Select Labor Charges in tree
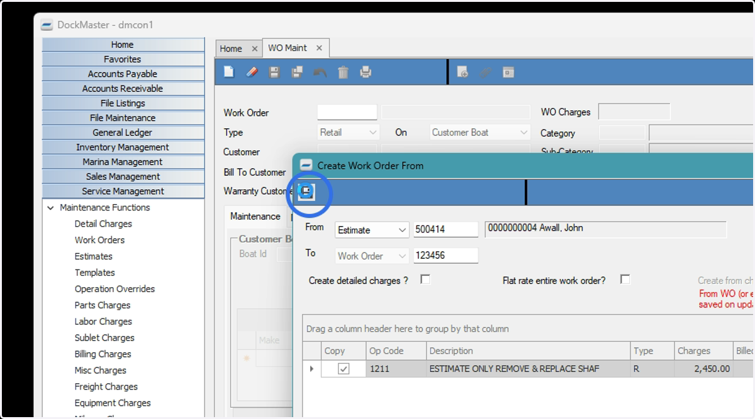Image resolution: width=755 pixels, height=419 pixels. tap(103, 322)
